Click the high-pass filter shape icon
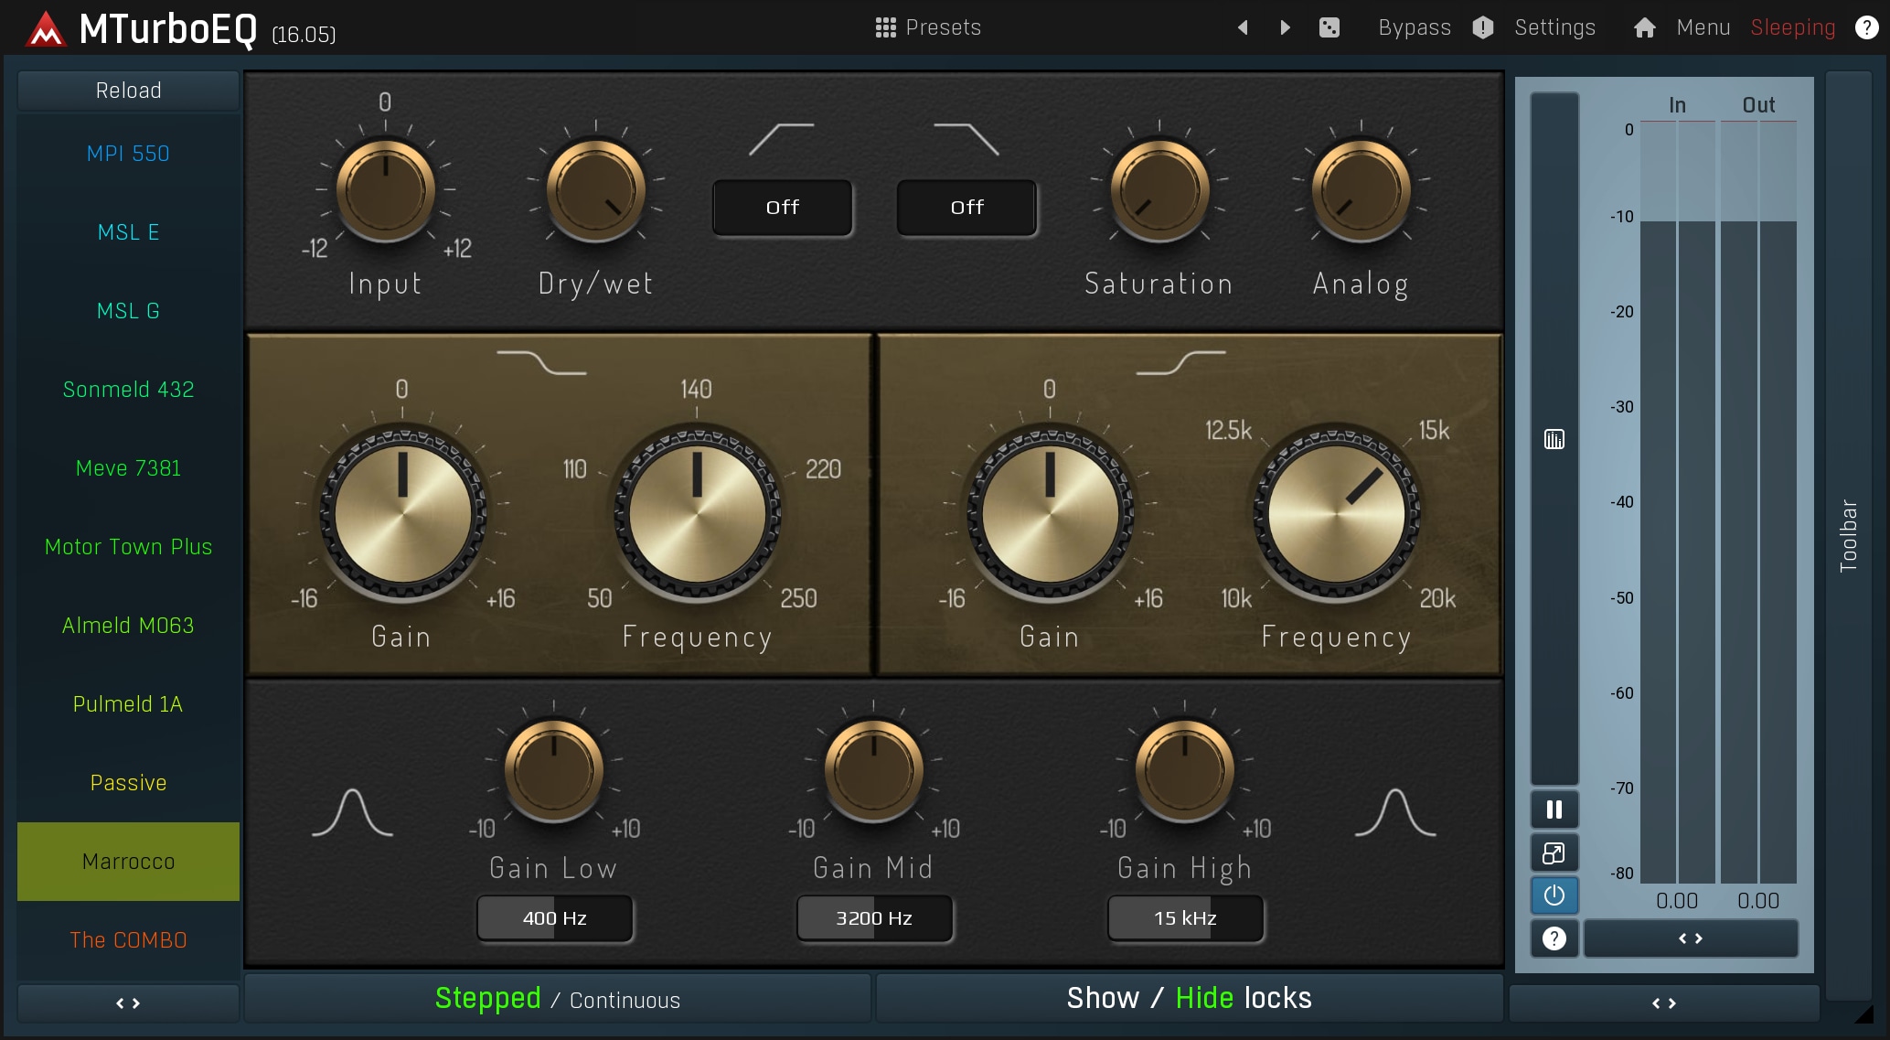Viewport: 1890px width, 1040px height. tap(782, 139)
